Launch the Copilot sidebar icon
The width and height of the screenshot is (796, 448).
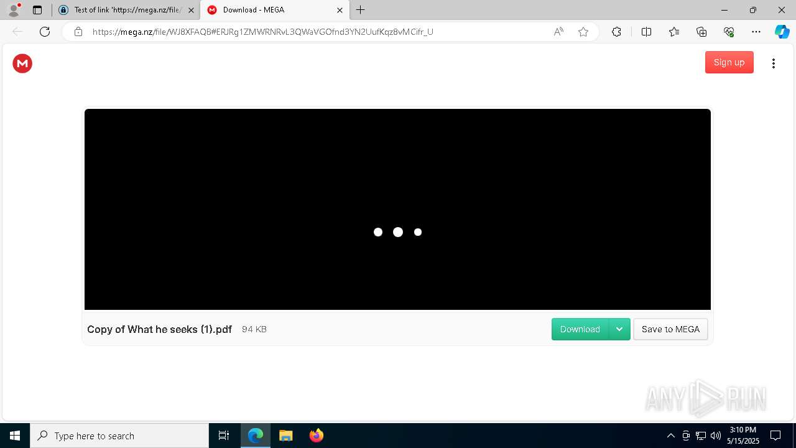[782, 32]
